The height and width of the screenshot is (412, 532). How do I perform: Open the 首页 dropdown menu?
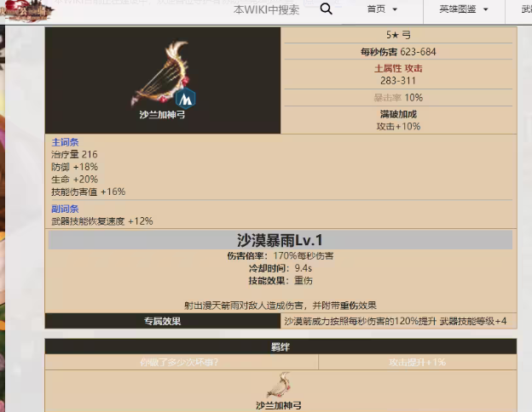tap(382, 9)
